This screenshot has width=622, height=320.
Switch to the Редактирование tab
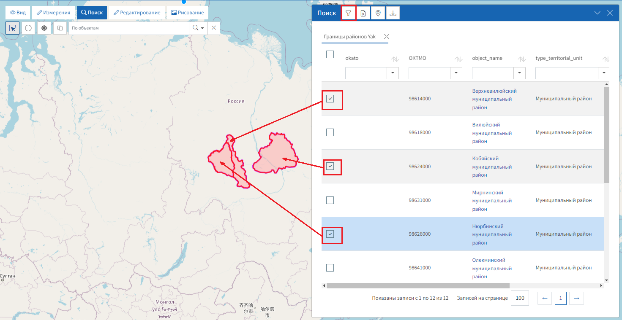138,12
